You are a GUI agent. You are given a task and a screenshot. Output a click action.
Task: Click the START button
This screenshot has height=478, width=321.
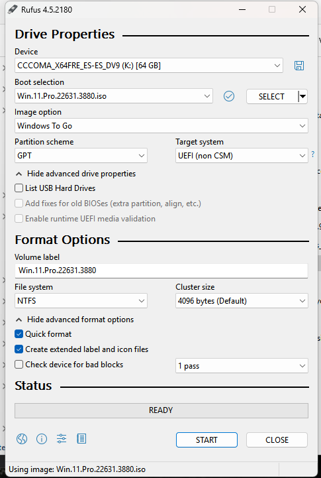point(206,440)
